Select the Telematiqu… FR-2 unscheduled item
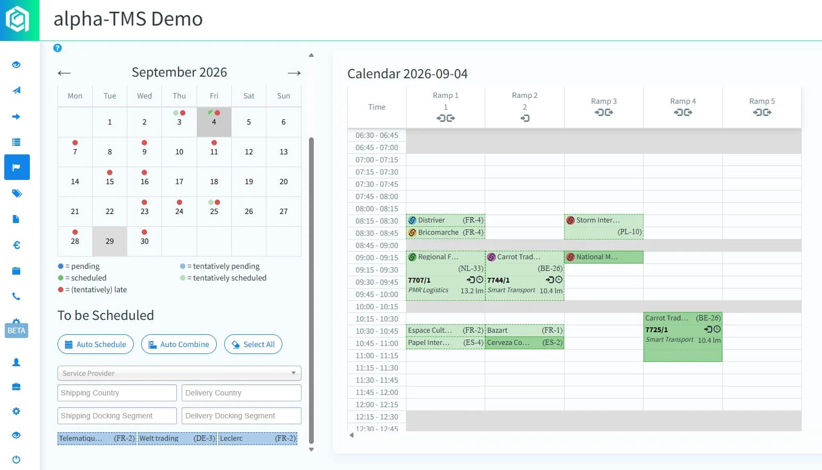 coord(97,439)
